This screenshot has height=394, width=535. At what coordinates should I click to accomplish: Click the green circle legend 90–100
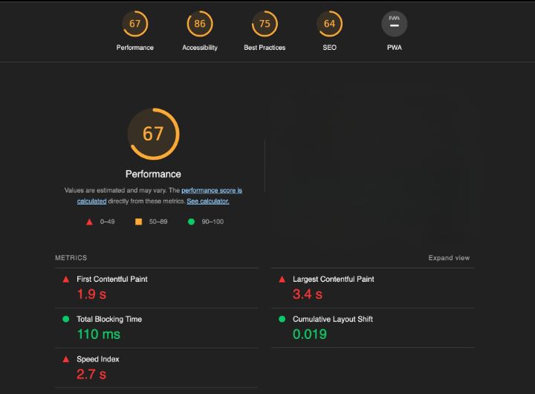click(x=191, y=222)
